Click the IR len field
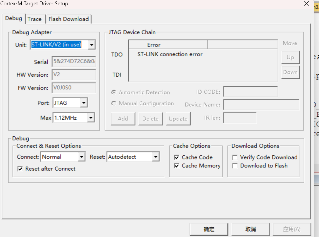The height and width of the screenshot is (237, 319). pyautogui.click(x=240, y=118)
